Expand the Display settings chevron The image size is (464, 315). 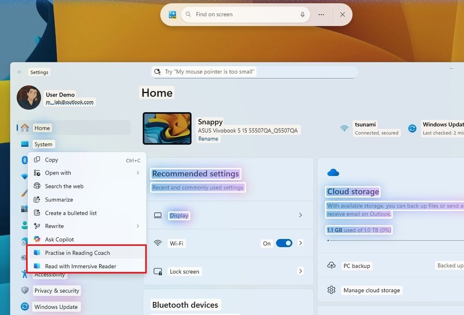pyautogui.click(x=300, y=216)
